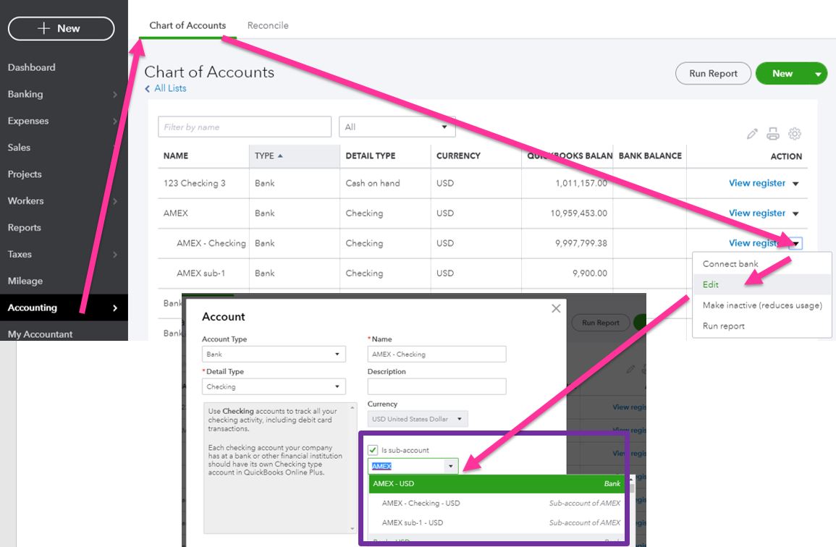Select AMEX sub-1 - USD option
Viewport: 836px width, 547px height.
click(497, 523)
